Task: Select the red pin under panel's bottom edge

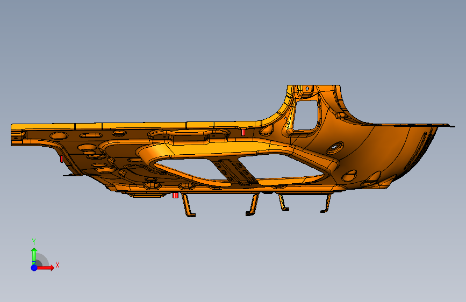Action: (x=175, y=195)
